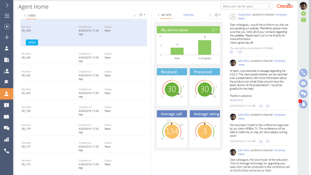
Task: Click the hamburger menu icon in sidebar
Action: 7,16
